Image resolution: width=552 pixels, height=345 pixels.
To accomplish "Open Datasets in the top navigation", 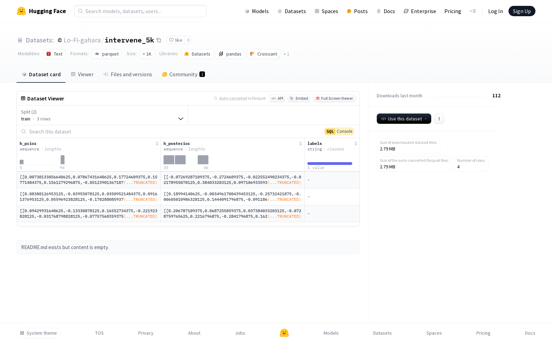I will 292,11.
